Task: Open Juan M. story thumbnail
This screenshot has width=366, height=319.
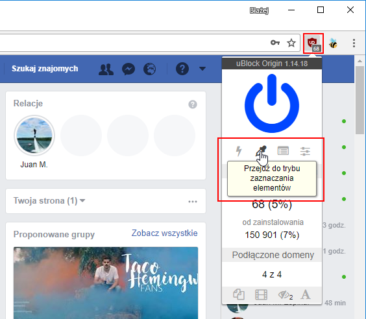Action: pyautogui.click(x=34, y=136)
